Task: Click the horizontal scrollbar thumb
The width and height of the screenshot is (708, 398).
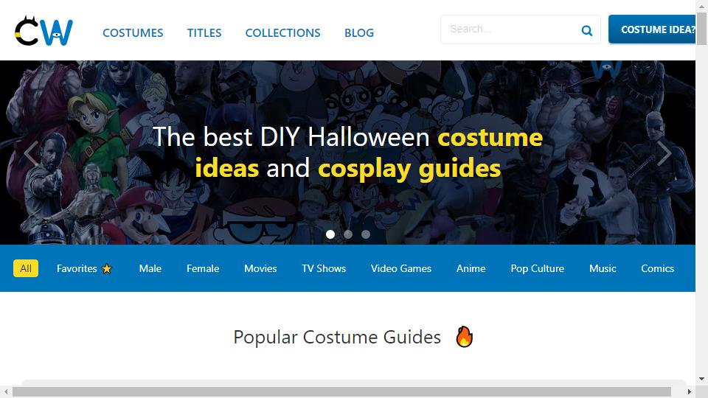Action: 341,391
